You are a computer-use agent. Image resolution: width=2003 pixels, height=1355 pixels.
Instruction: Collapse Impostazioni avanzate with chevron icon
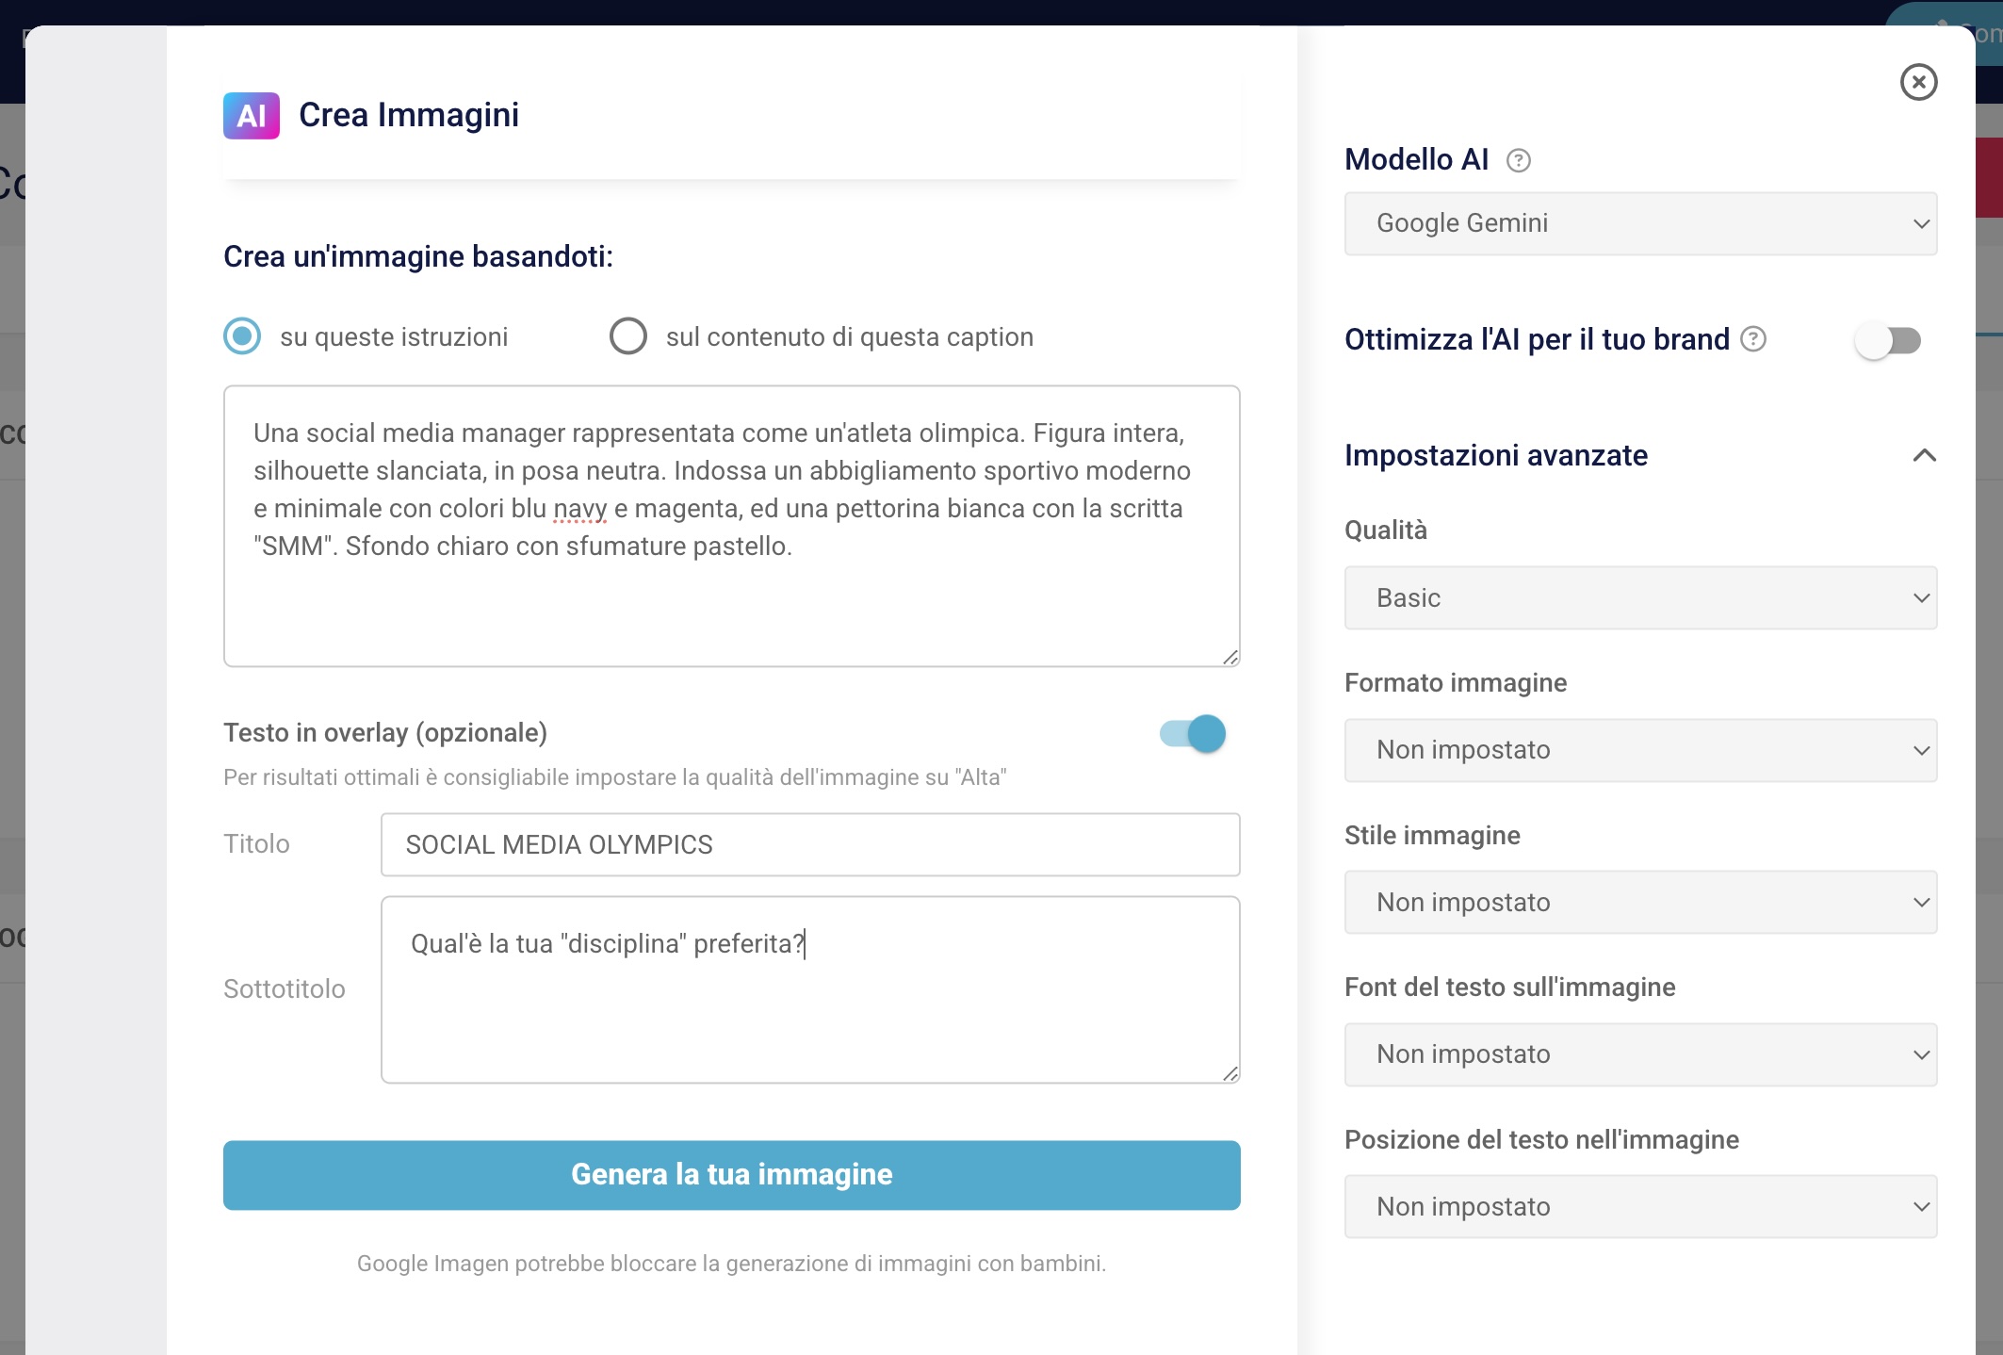coord(1924,456)
